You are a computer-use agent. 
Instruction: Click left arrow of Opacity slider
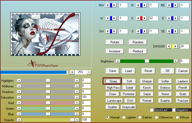tap(19, 120)
